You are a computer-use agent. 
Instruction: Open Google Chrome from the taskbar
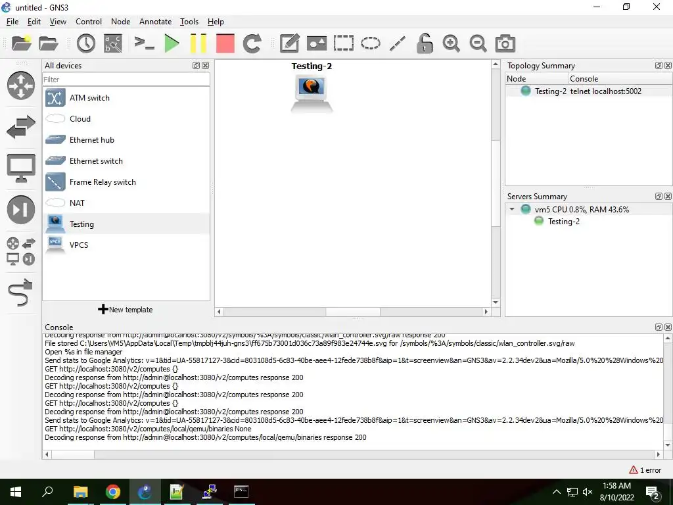(x=113, y=492)
